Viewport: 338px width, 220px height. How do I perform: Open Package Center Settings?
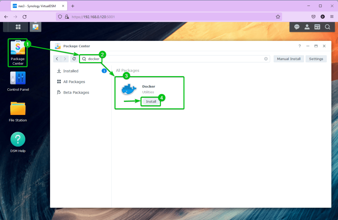316,59
